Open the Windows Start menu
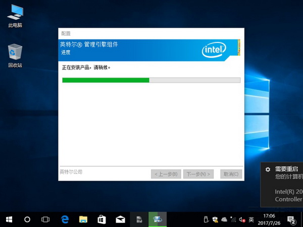Screen dimensions: 303x227 9,219
